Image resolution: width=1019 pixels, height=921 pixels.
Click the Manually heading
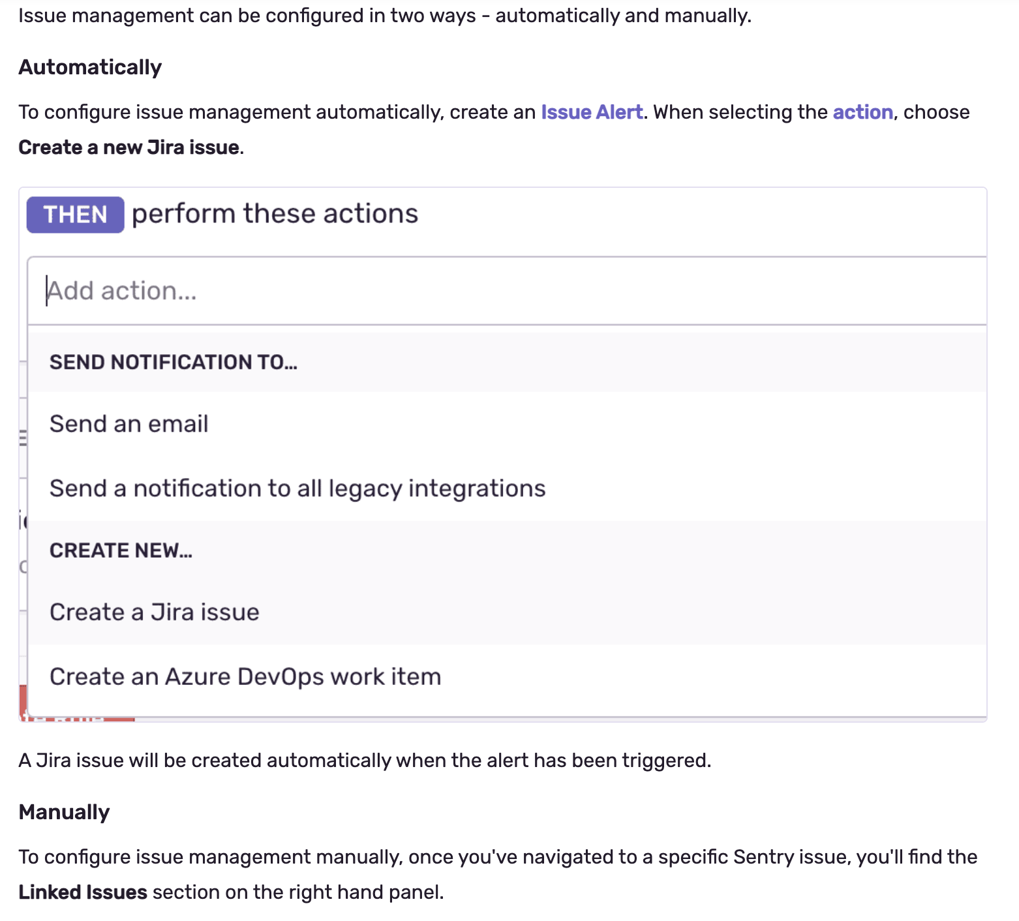click(x=64, y=812)
